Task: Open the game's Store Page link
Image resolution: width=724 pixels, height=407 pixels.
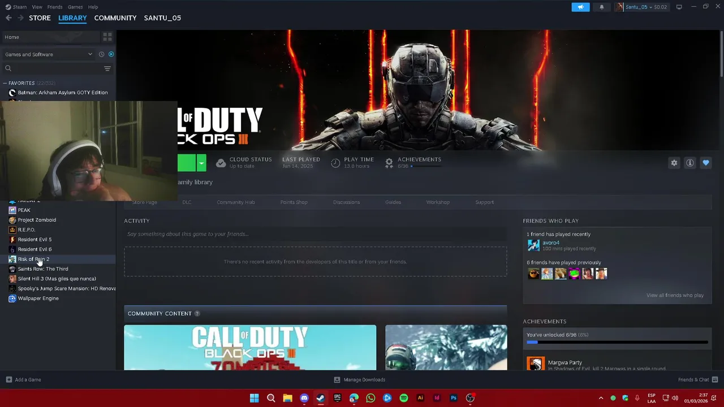Action: [144, 202]
